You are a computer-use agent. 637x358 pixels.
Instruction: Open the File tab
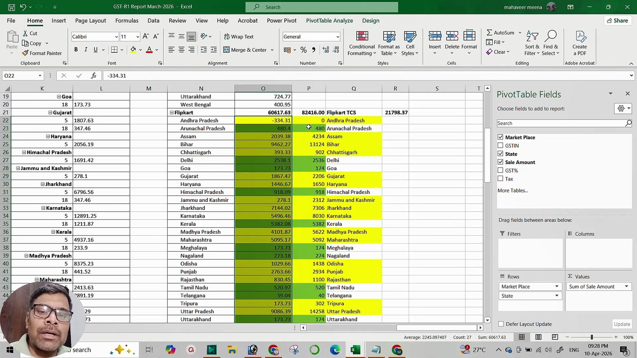pyautogui.click(x=11, y=20)
